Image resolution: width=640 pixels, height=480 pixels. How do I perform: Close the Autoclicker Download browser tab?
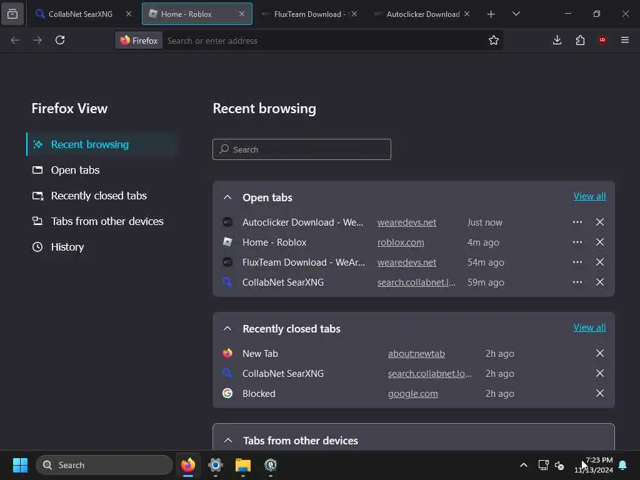coord(467,14)
